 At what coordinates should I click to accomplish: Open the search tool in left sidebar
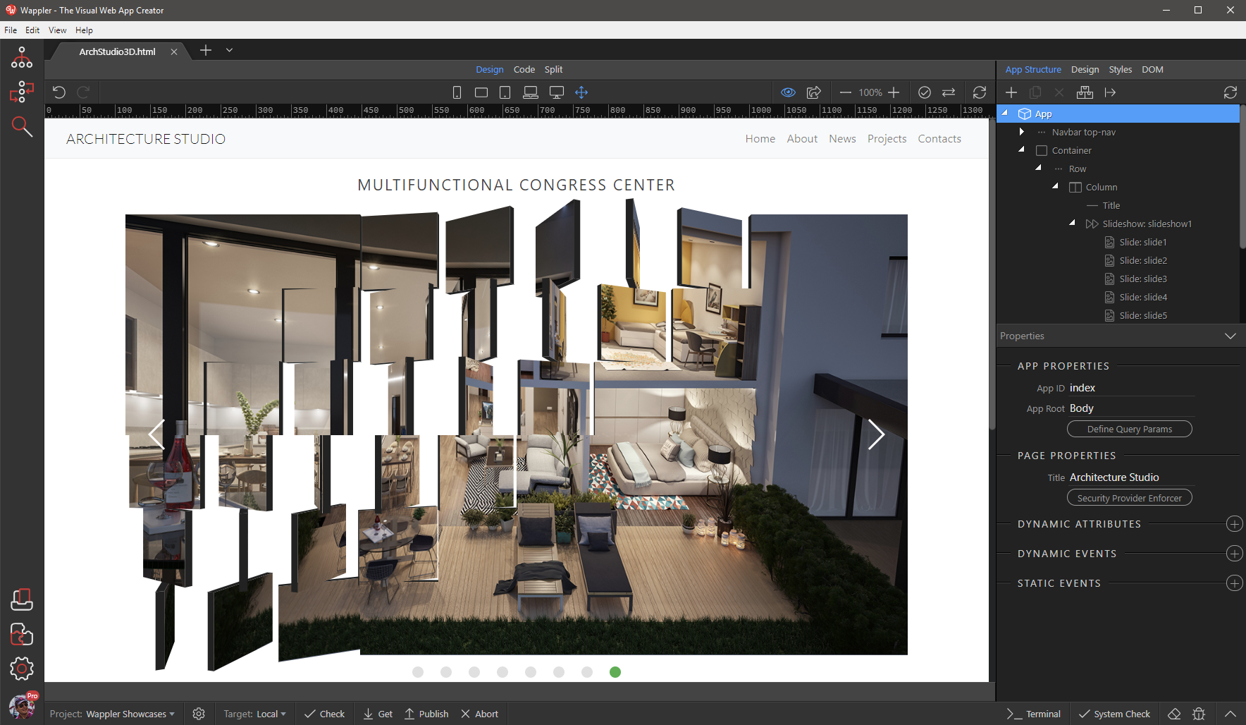pyautogui.click(x=22, y=126)
